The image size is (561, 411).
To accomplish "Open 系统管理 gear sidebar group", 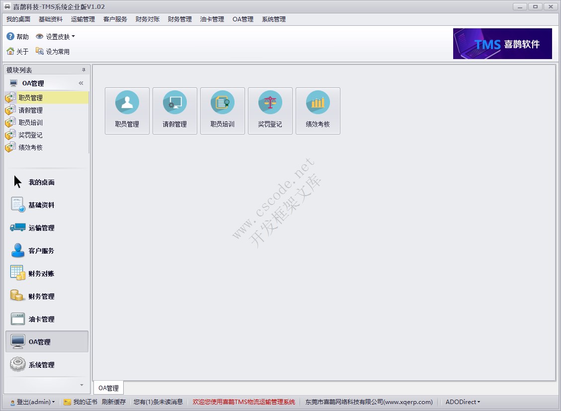I will 47,364.
